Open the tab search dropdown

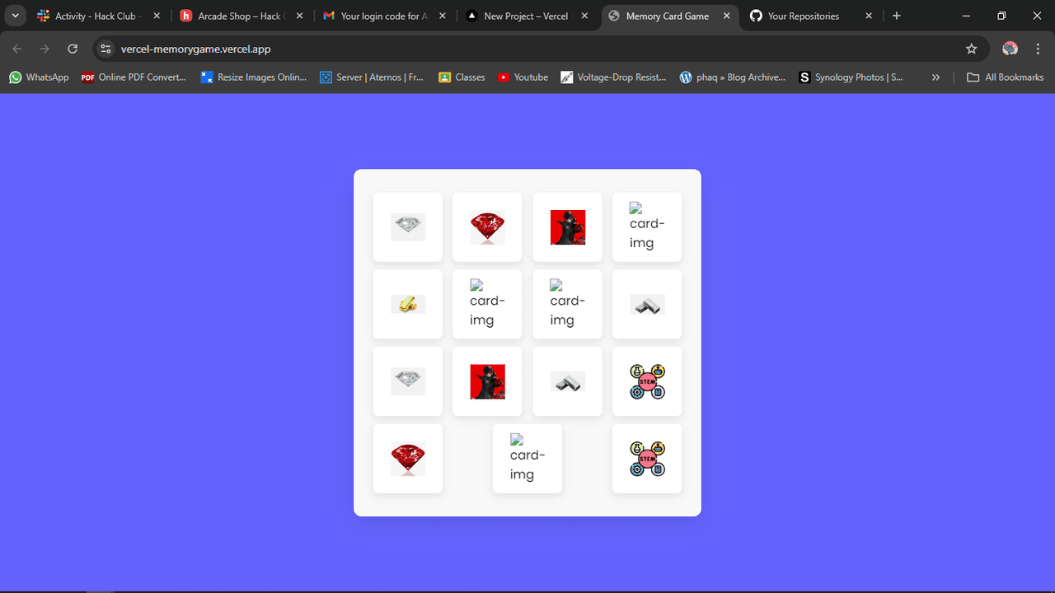[x=15, y=16]
